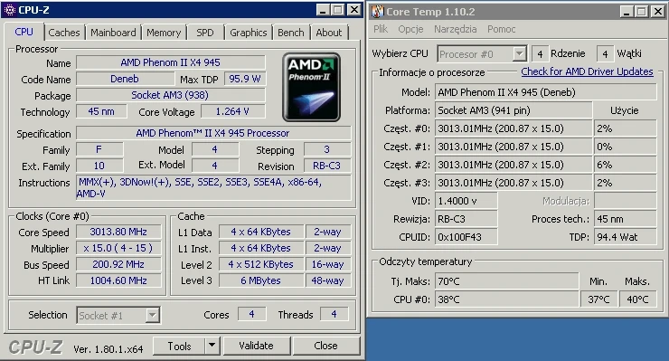
Task: Click the Technology value '45 nm' in CPU-Z
Action: (101, 111)
